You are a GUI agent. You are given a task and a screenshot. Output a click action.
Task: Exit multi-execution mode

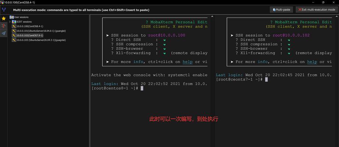[317, 10]
